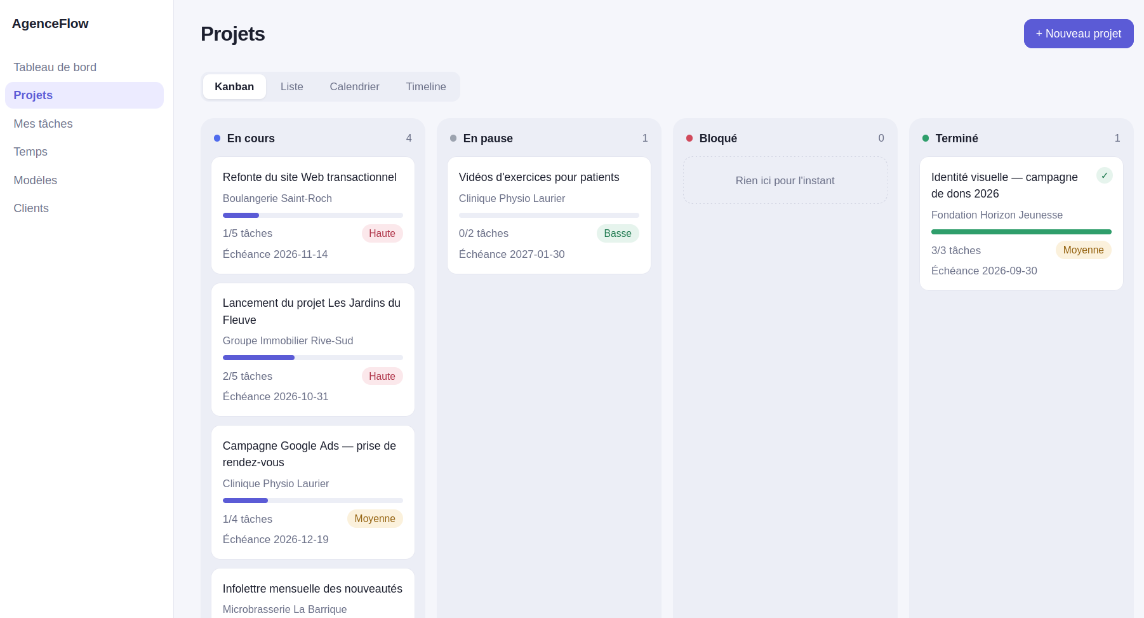Viewport: 1144px width, 618px height.
Task: Click the AgenceFlow logo
Action: tap(50, 24)
